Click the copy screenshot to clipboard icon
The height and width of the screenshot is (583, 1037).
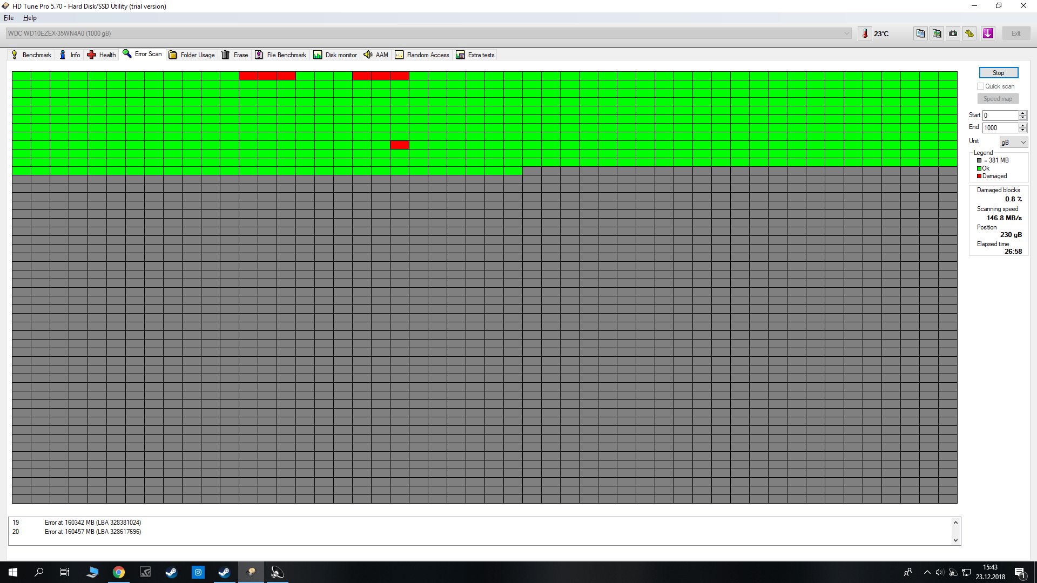pos(937,33)
